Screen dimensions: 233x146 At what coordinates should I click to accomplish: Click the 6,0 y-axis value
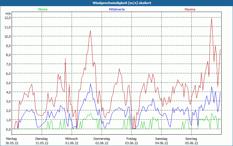pyautogui.click(x=8, y=74)
